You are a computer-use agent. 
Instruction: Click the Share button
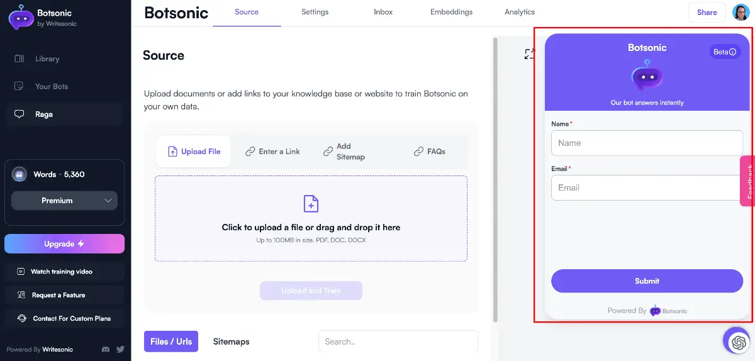pyautogui.click(x=707, y=12)
